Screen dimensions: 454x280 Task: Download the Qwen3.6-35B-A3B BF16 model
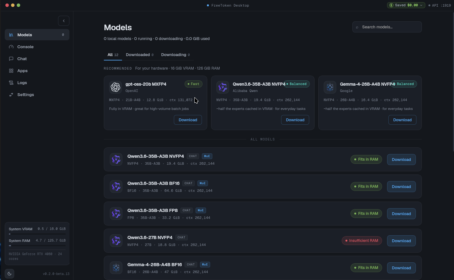tap(401, 187)
